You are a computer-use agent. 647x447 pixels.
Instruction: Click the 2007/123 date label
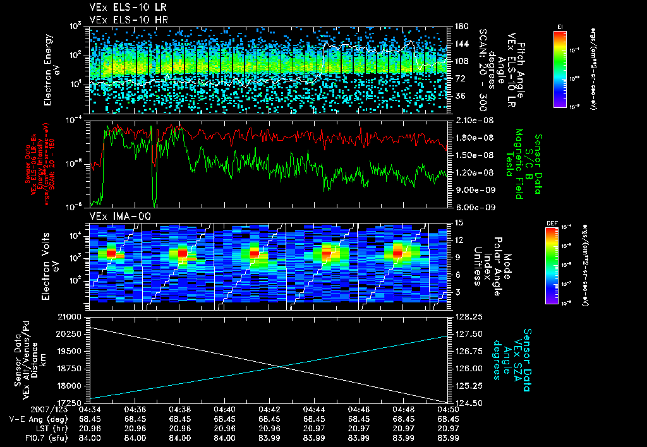click(x=49, y=410)
